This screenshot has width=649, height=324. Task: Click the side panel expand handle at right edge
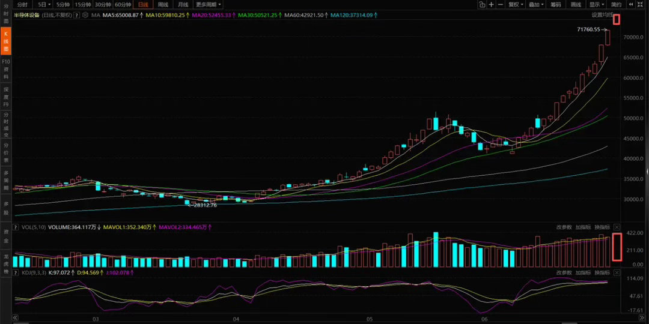tap(647, 170)
